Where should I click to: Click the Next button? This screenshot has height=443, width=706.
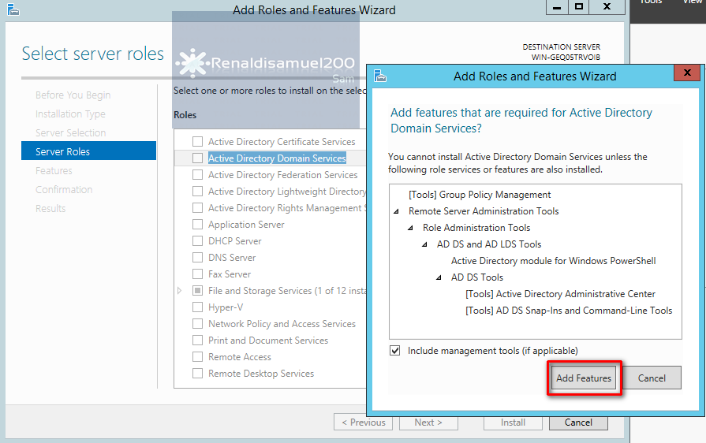point(428,423)
